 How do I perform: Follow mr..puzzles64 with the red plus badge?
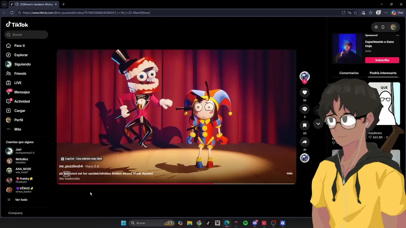304,81
